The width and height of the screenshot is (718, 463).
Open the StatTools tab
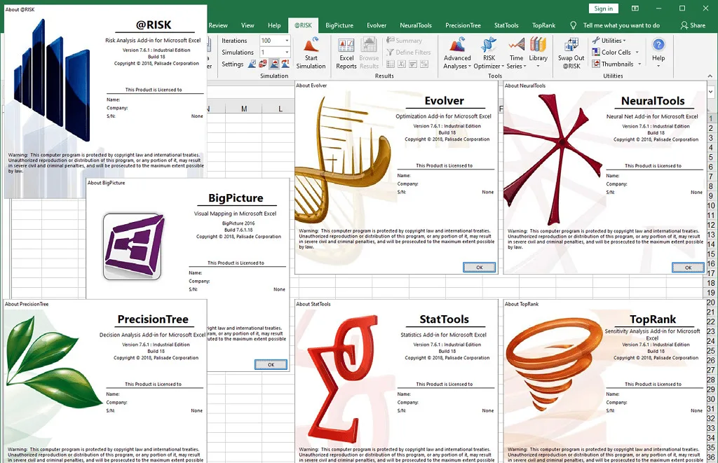pos(506,26)
